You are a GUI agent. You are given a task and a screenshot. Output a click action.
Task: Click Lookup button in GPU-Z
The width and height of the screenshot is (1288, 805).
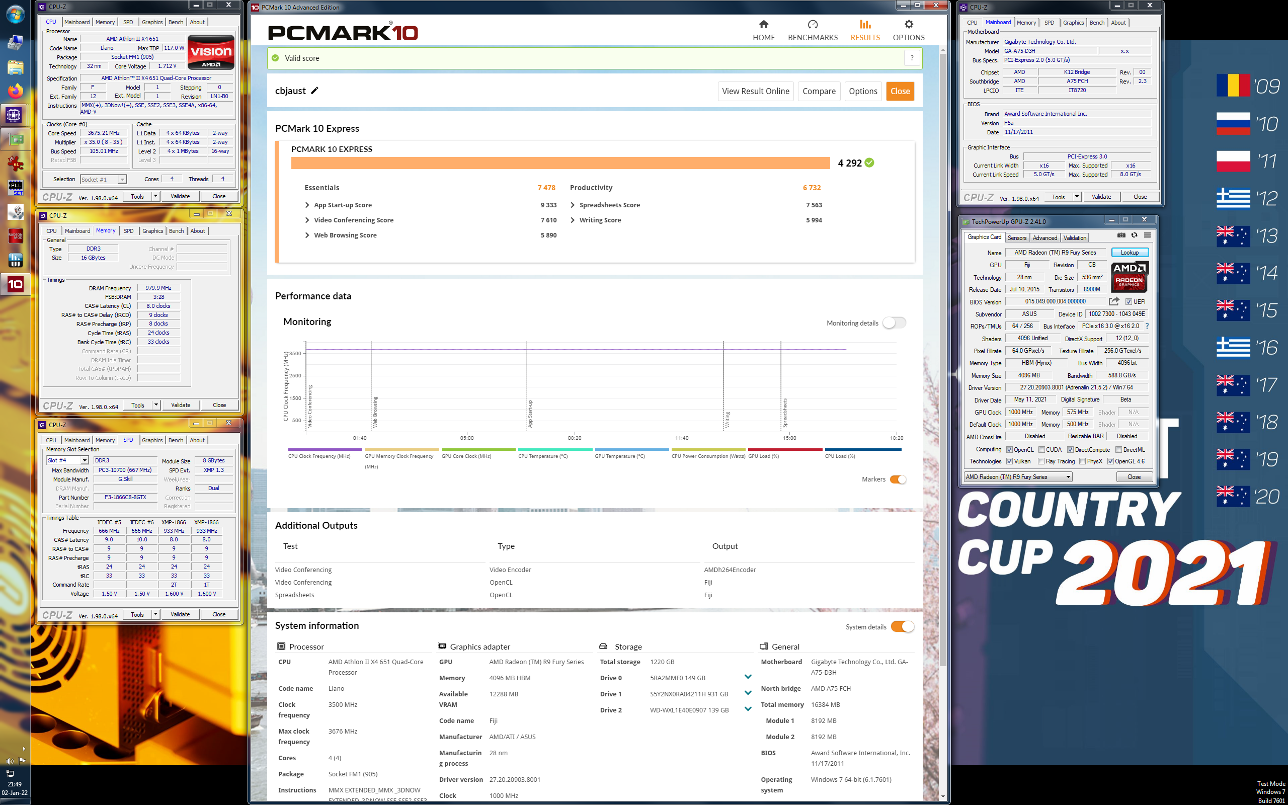coord(1130,253)
